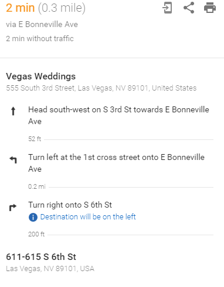
Task: Click the Las Vegas, NV 89101, USA address line
Action: (x=50, y=269)
